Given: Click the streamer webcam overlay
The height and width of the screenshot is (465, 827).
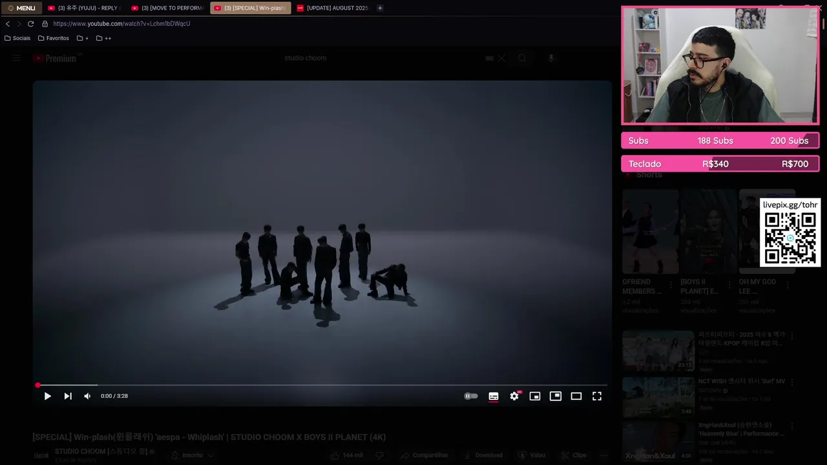Looking at the screenshot, I should (x=720, y=65).
